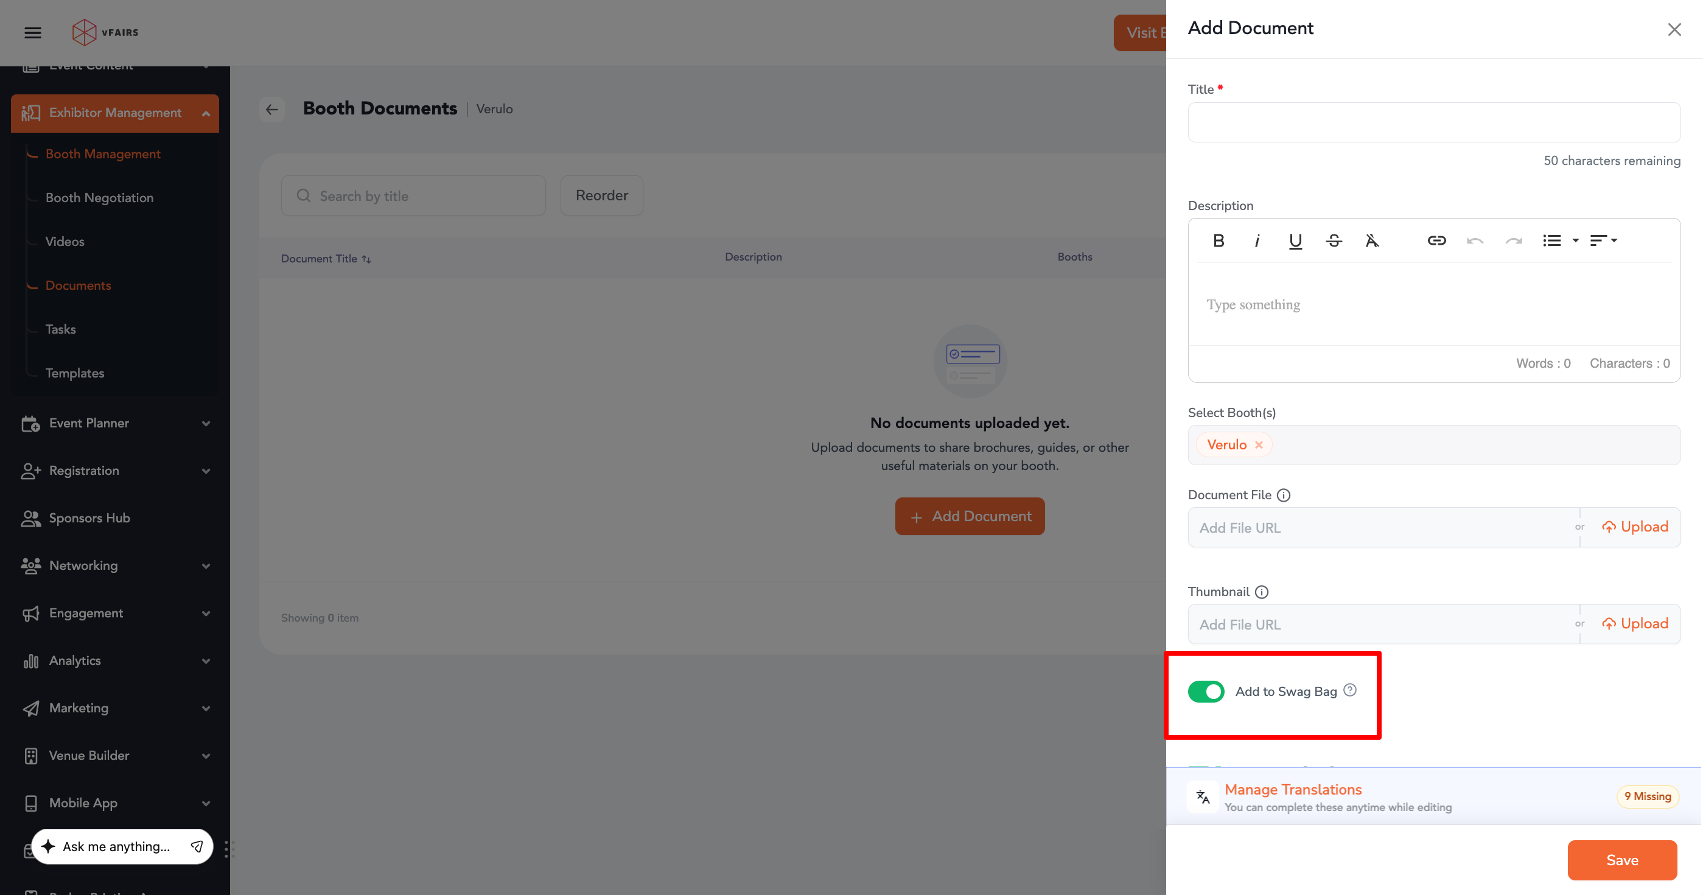
Task: Click the Thumbnail info icon
Action: (1261, 592)
